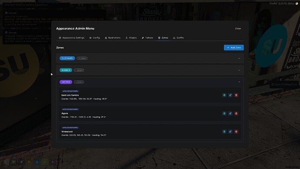Image resolution: width=300 pixels, height=169 pixels.
Task: Click the Aguia coords and heading line
Action: click(83, 117)
